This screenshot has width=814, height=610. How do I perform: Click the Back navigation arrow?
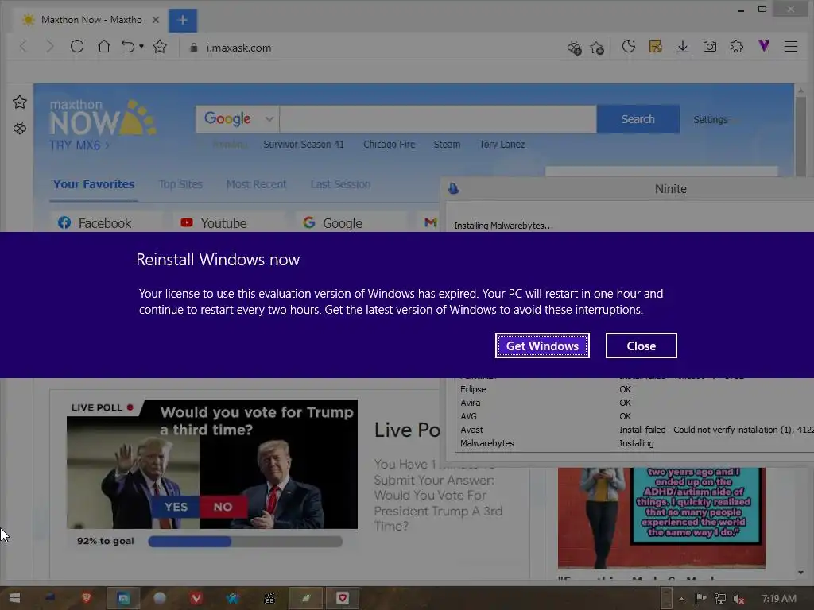coord(23,47)
